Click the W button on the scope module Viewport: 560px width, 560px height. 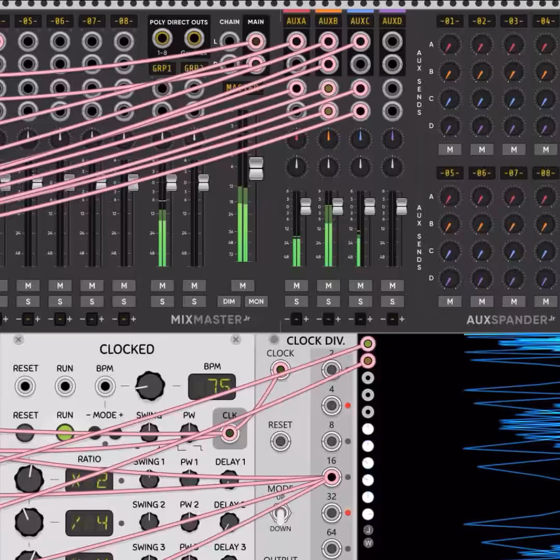click(x=368, y=543)
